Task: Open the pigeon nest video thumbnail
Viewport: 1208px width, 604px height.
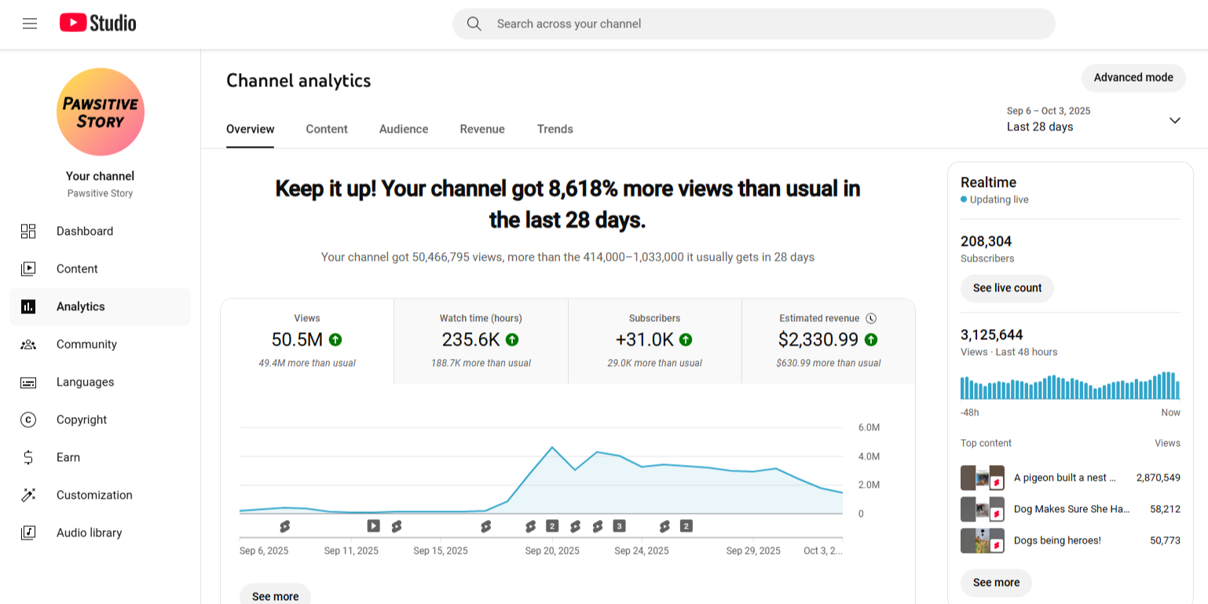Action: [982, 478]
